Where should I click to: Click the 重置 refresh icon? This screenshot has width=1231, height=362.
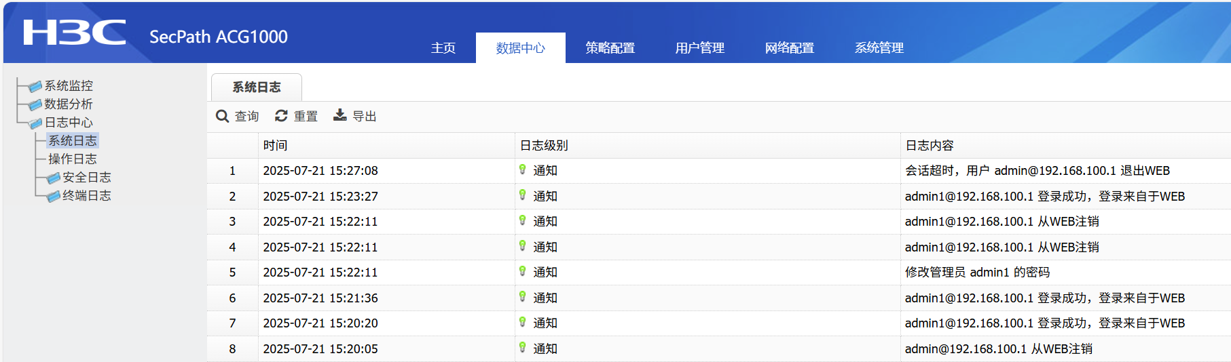281,116
